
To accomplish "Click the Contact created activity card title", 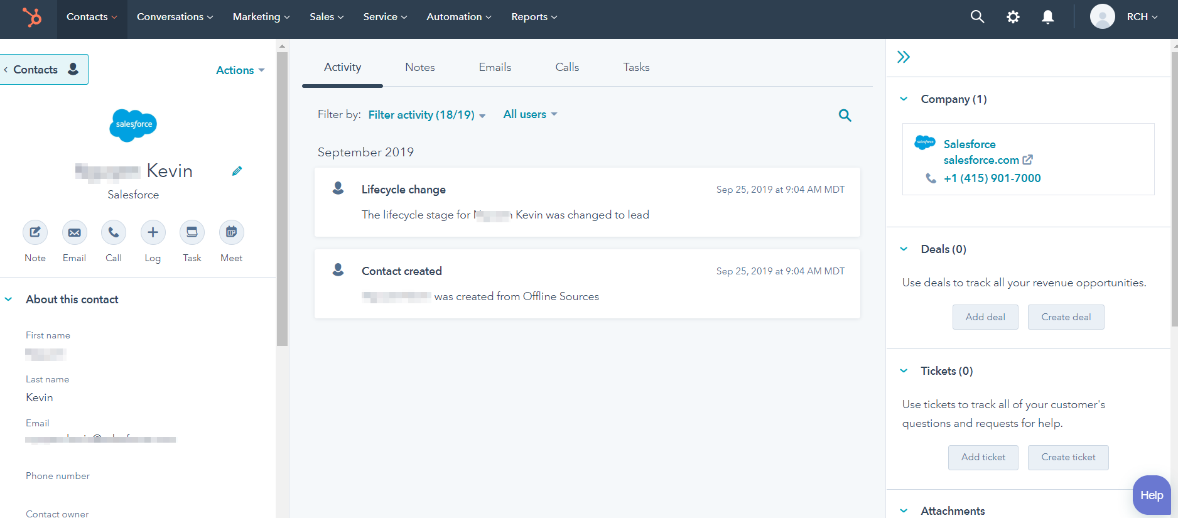I will (x=402, y=271).
